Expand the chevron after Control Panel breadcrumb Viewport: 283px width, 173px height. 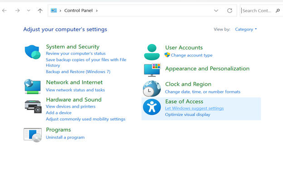97,10
